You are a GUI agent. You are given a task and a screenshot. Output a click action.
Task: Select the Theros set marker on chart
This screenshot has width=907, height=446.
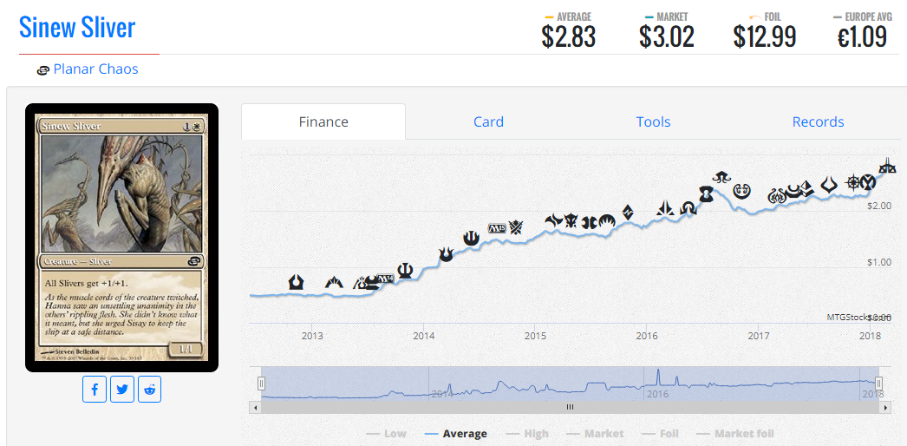tap(406, 270)
